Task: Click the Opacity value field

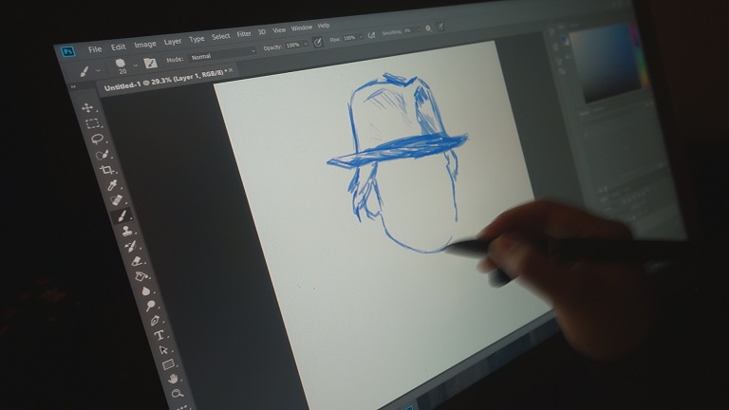Action: 293,46
